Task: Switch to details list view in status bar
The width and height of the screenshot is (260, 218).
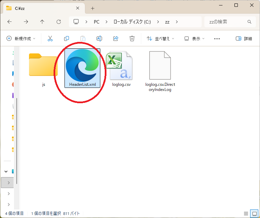Action: (246, 214)
